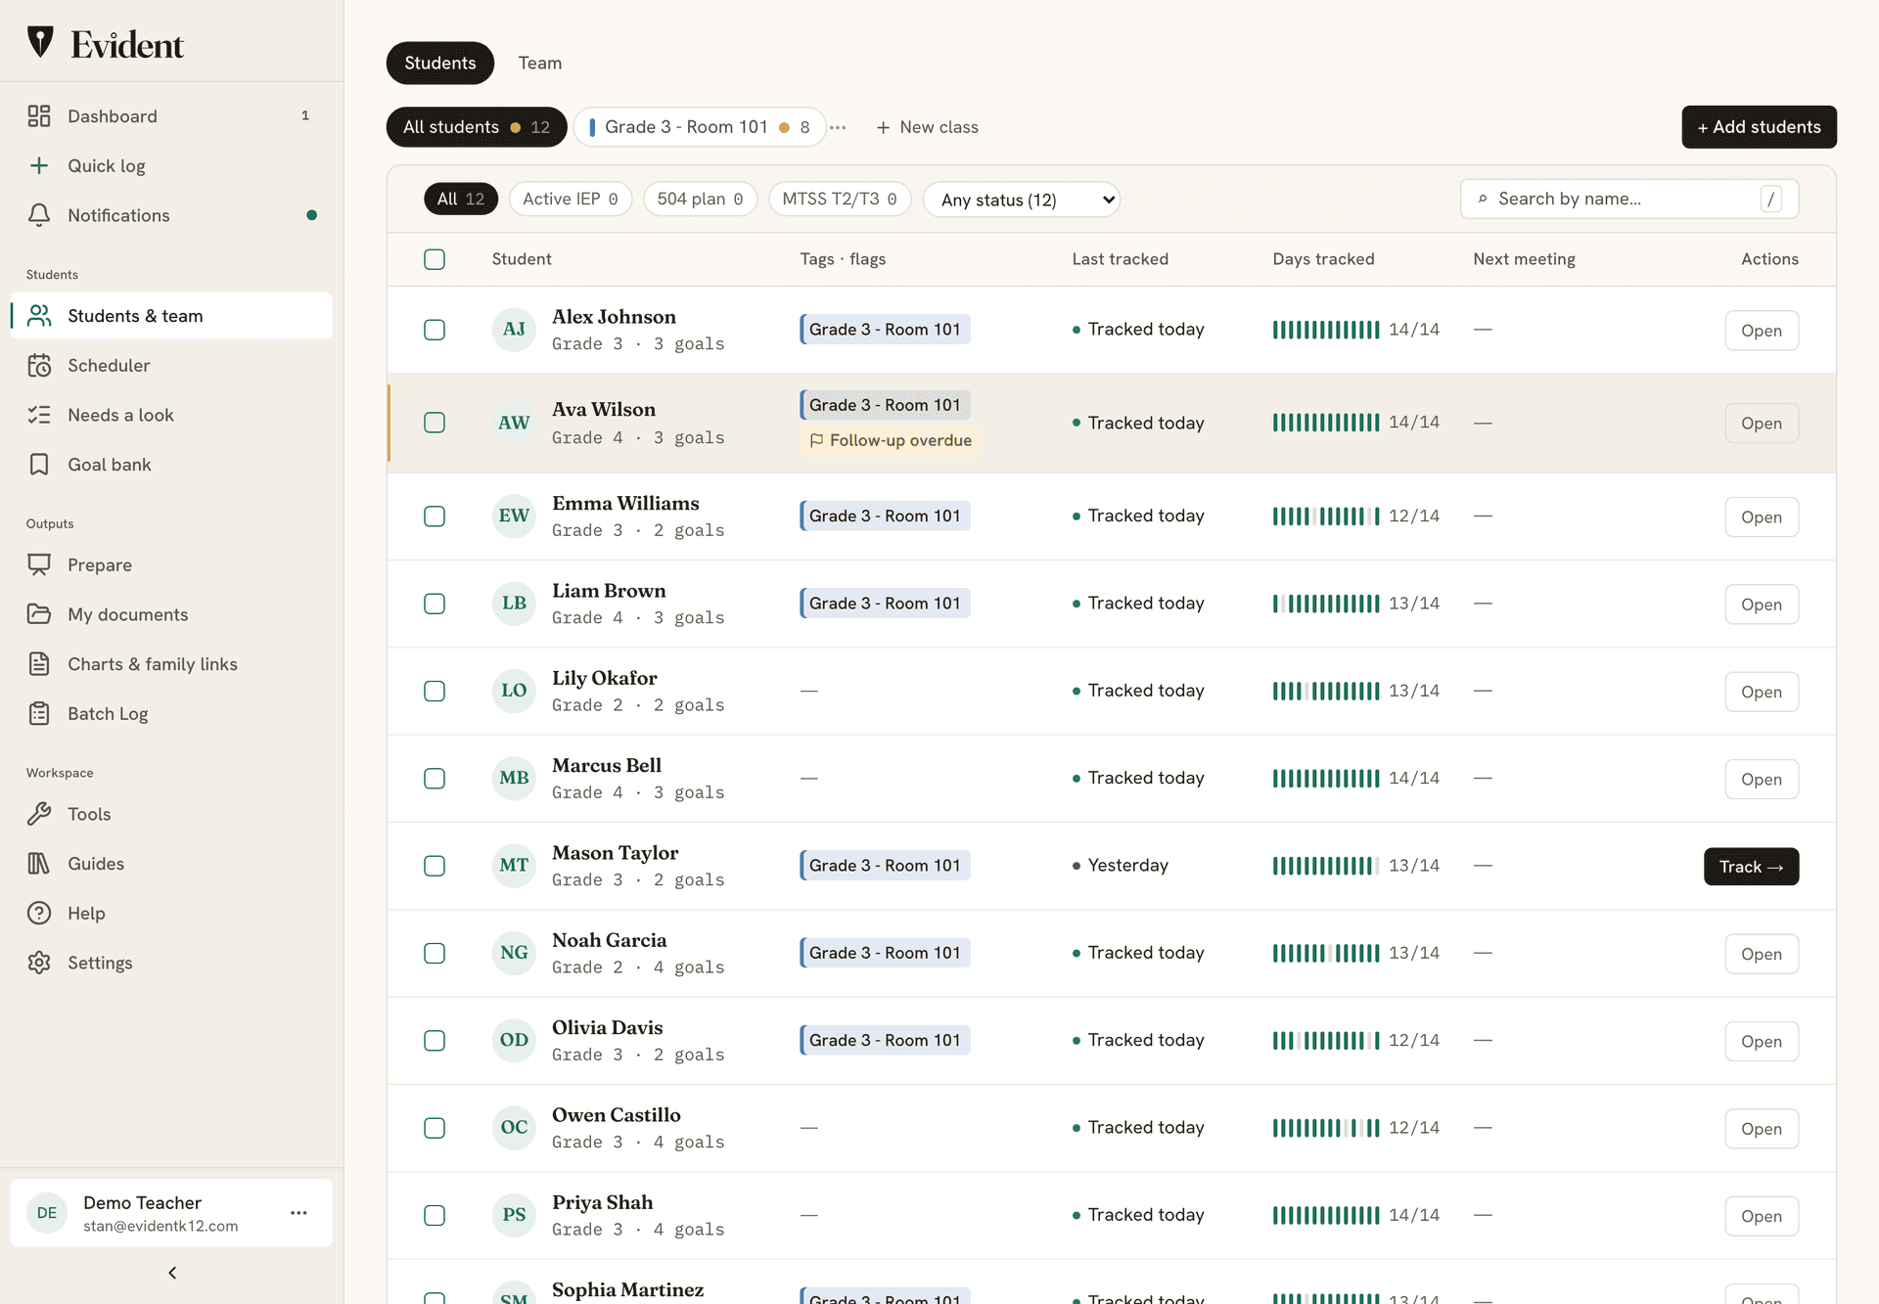Open Noah Garcia's record

[x=1762, y=954]
